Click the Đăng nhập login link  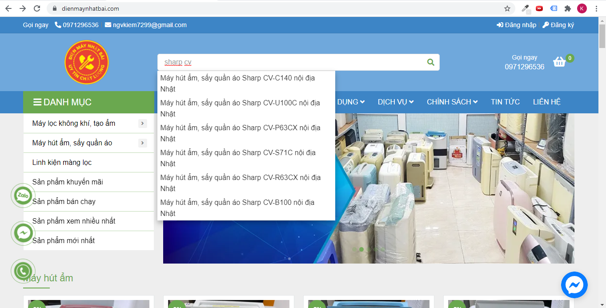(x=517, y=25)
